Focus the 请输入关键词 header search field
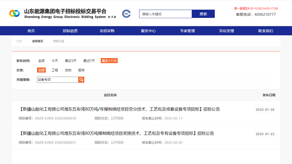This screenshot has width=292, height=164. pos(165,14)
